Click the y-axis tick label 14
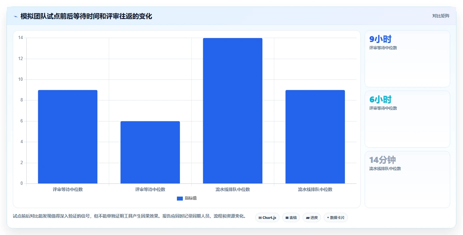463x235 pixels. pyautogui.click(x=20, y=38)
